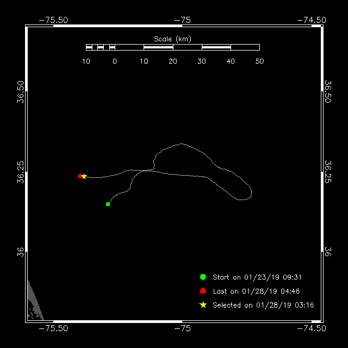Click the green dot in the legend
This screenshot has height=348, width=348.
pyautogui.click(x=203, y=277)
